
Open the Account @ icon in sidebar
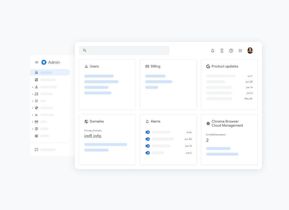(x=37, y=129)
